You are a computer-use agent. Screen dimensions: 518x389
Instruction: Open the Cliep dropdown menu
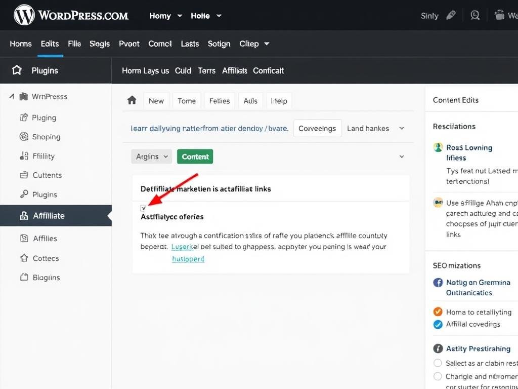pos(254,44)
